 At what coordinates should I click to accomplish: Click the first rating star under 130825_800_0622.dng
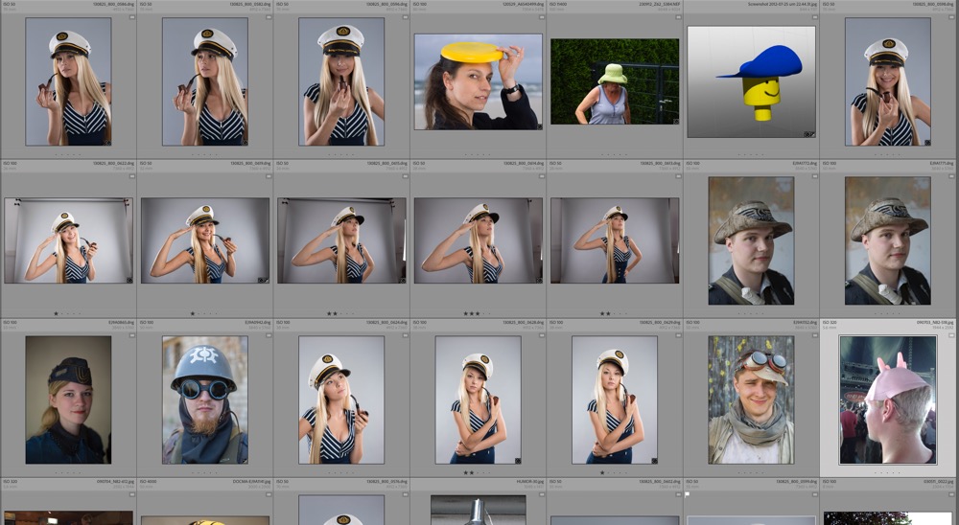click(56, 313)
